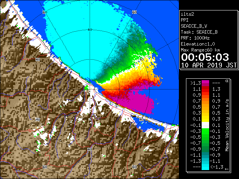239x179 pixels.
Task: Click the ">1.3" legend label
Action: click(x=195, y=83)
